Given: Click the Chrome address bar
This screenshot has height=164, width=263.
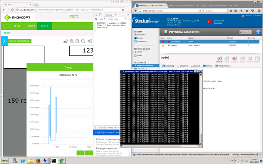Looking at the screenshot, I should tap(69, 10).
